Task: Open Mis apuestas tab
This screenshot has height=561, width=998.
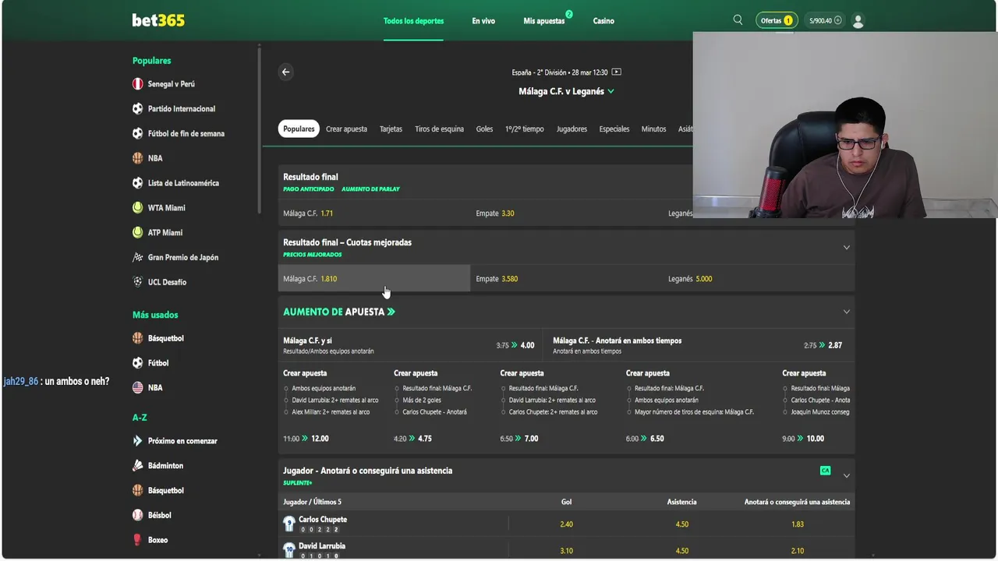Action: point(544,21)
